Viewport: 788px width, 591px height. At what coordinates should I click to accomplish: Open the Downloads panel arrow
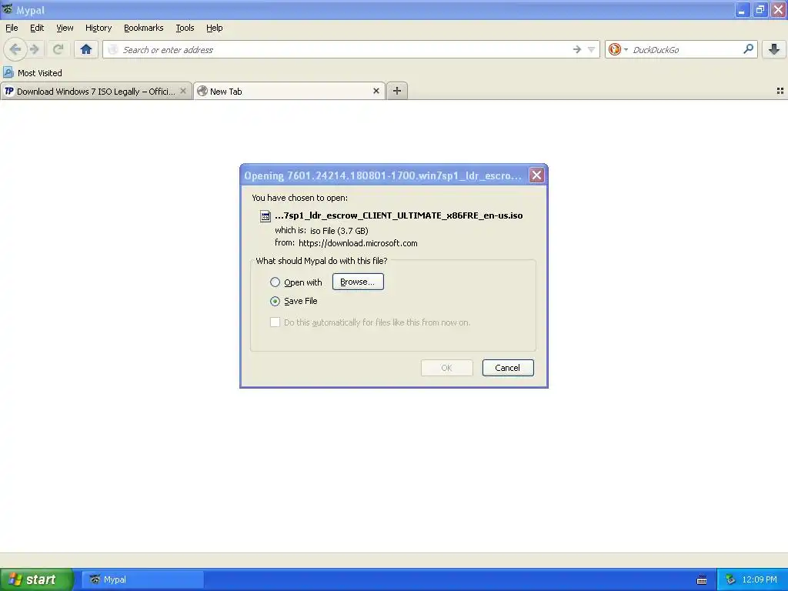point(774,49)
